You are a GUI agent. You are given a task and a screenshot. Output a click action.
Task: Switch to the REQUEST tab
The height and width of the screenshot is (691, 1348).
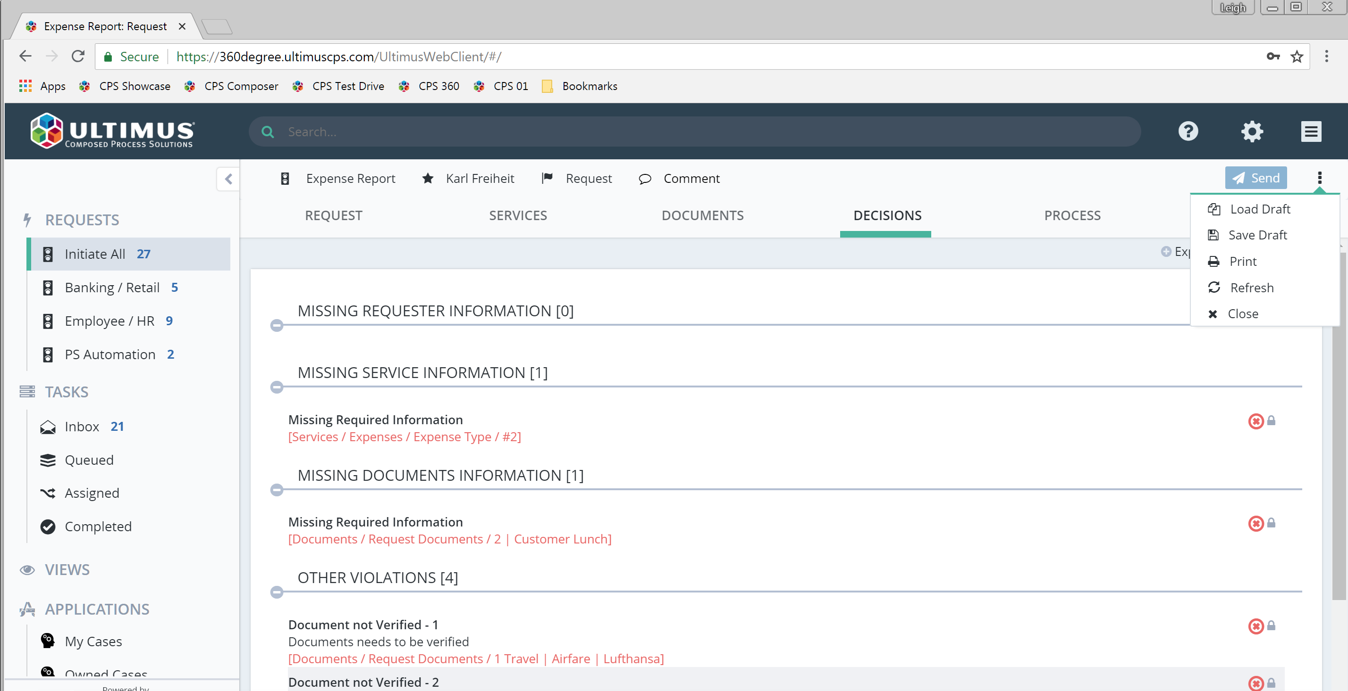click(333, 215)
